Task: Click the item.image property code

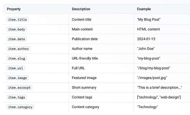Action: point(18,78)
